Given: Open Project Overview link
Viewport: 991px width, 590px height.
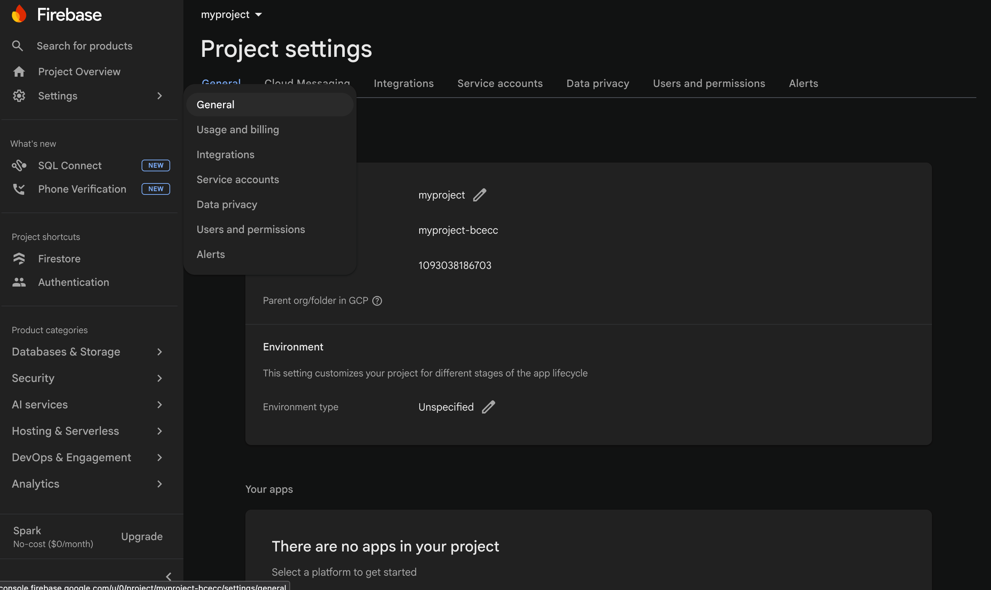Looking at the screenshot, I should (79, 72).
